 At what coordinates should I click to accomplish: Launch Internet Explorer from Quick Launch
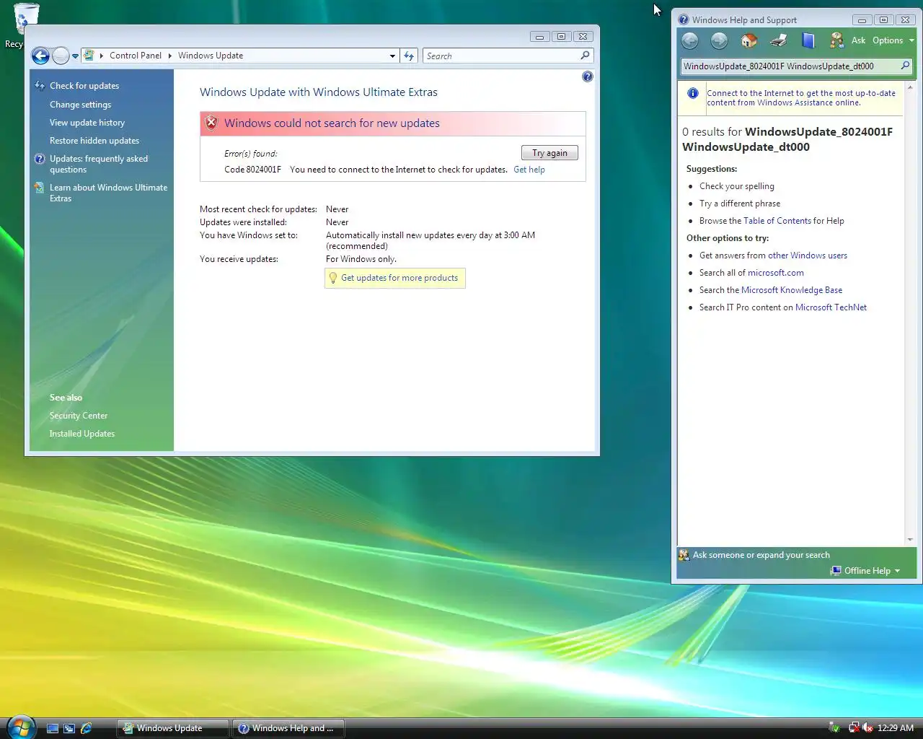(87, 729)
